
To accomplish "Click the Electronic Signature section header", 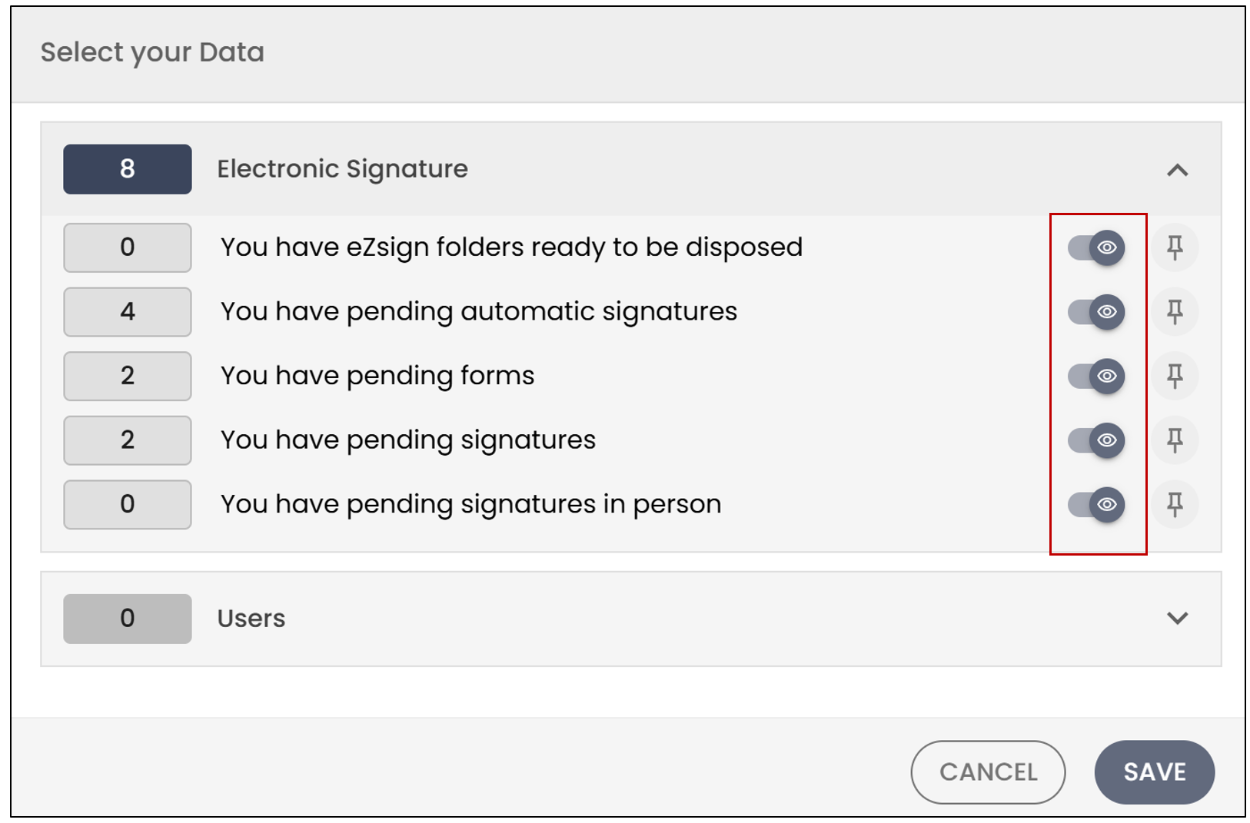I will (630, 169).
